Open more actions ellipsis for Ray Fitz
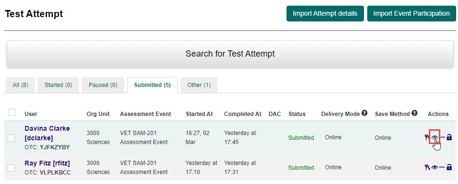This screenshot has height=184, width=458. (442, 167)
